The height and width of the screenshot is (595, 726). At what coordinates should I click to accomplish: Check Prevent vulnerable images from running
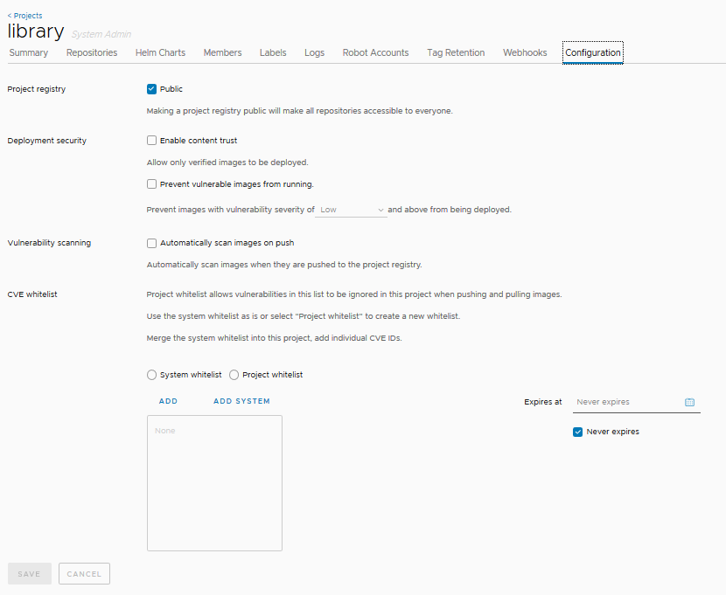151,183
